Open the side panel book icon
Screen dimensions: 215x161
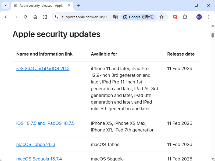pyautogui.click(x=45, y=17)
